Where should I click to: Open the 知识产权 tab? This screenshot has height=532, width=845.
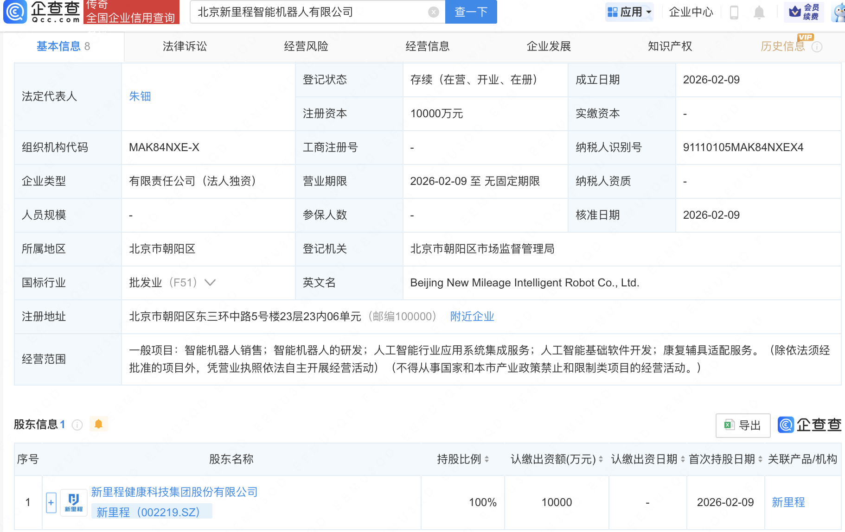click(x=670, y=46)
